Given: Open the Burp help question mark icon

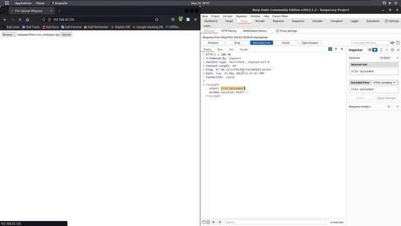Looking at the screenshot, I should pyautogui.click(x=398, y=43).
